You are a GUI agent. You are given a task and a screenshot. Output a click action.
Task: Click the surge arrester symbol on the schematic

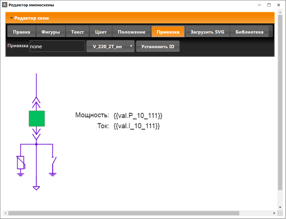(x=21, y=162)
